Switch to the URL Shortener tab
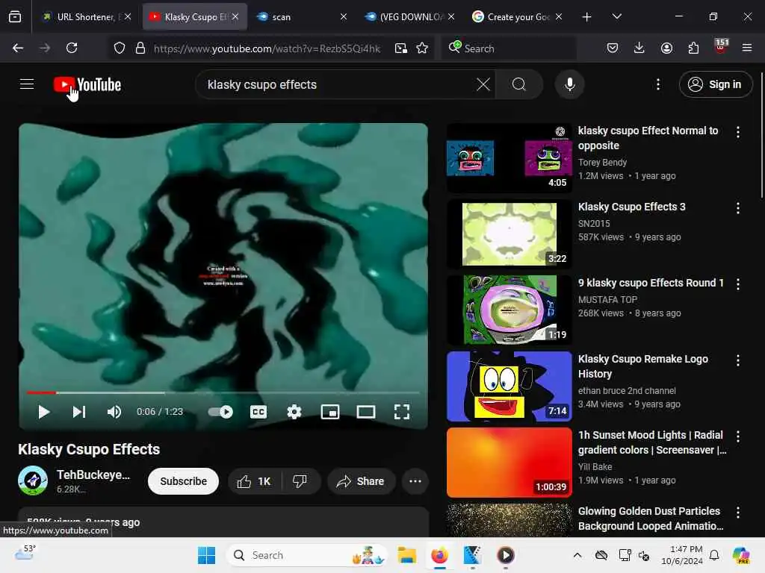 [87, 17]
